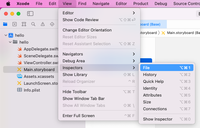Select the File inspector item
This screenshot has width=200, height=128.
pyautogui.click(x=167, y=68)
